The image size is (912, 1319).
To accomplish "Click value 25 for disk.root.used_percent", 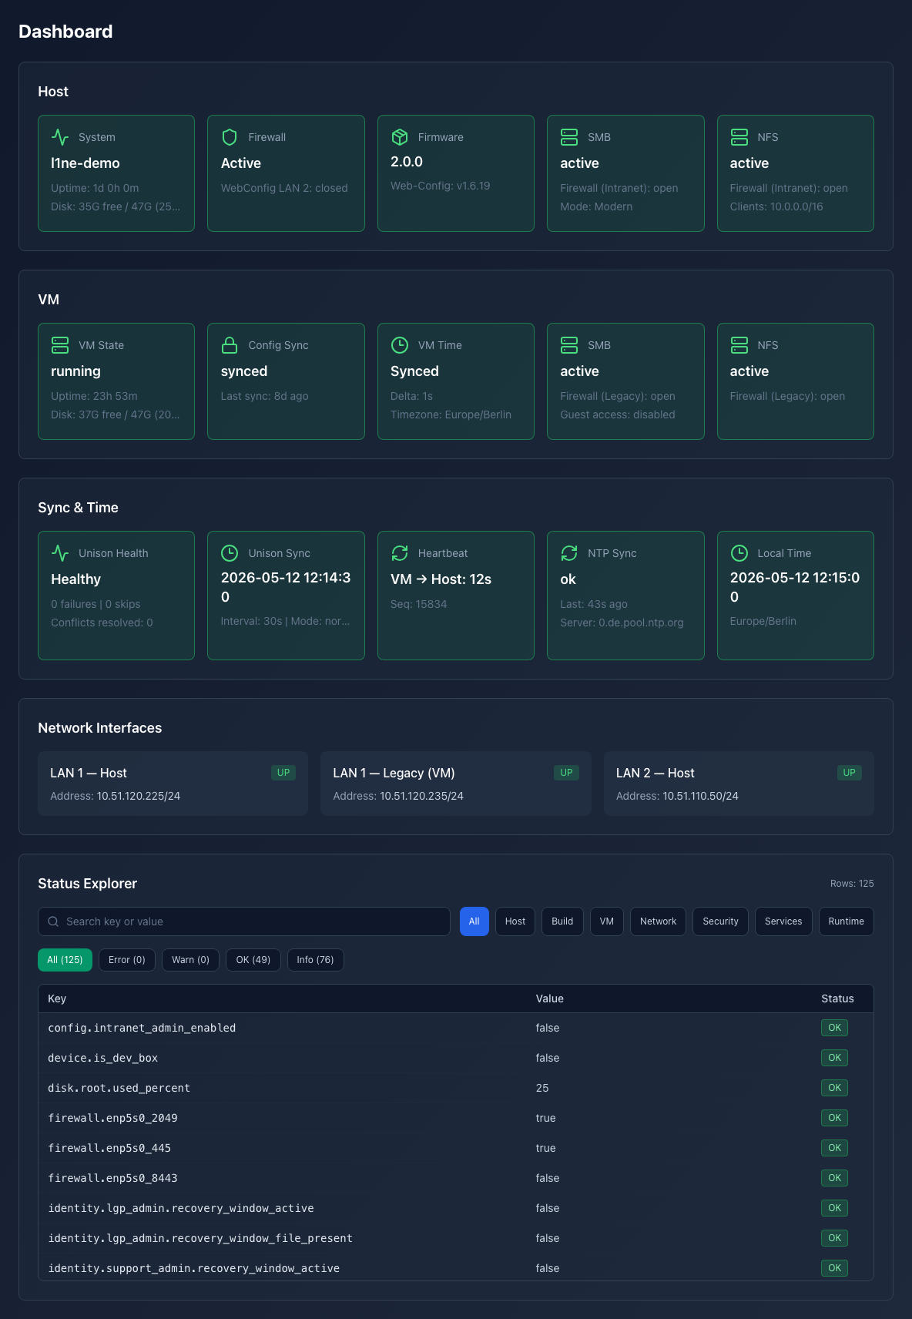I will click(542, 1088).
